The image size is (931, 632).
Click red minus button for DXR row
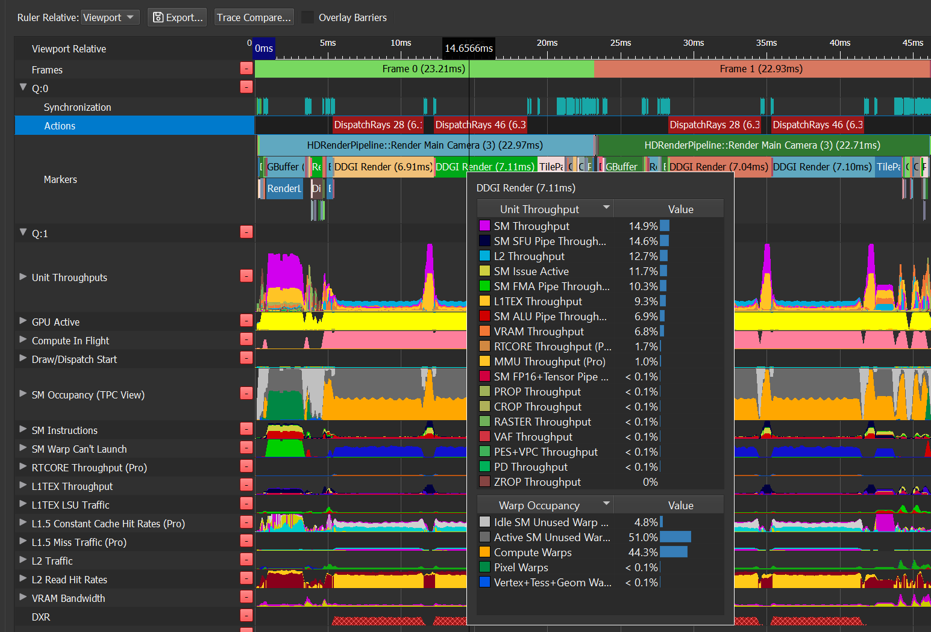(x=246, y=615)
